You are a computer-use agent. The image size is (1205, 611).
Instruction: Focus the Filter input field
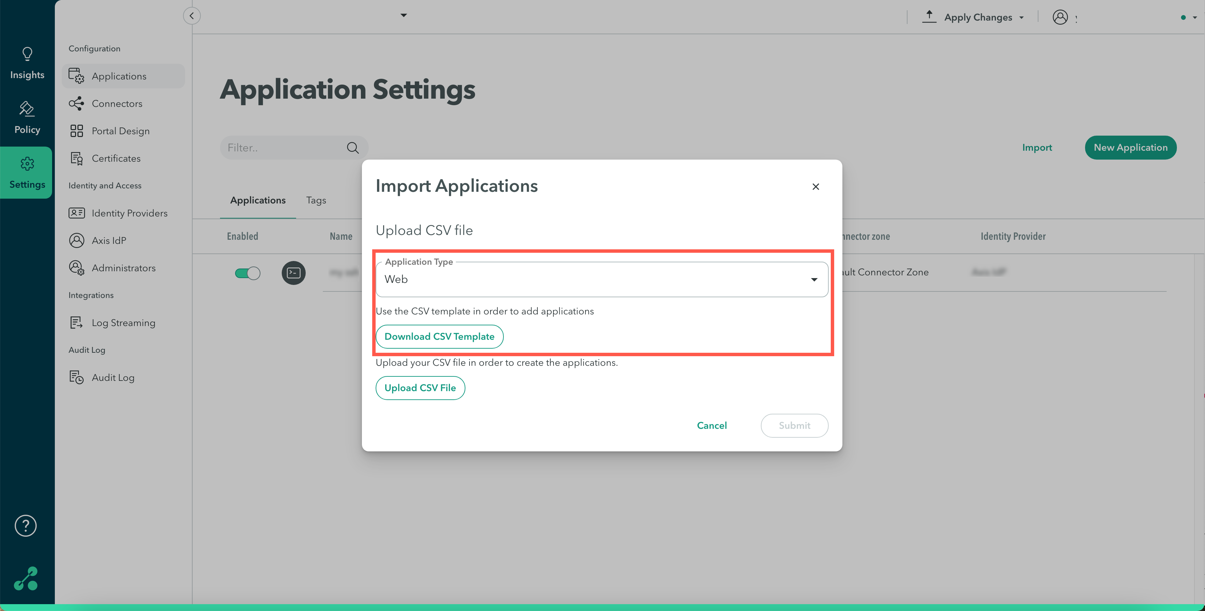(294, 148)
